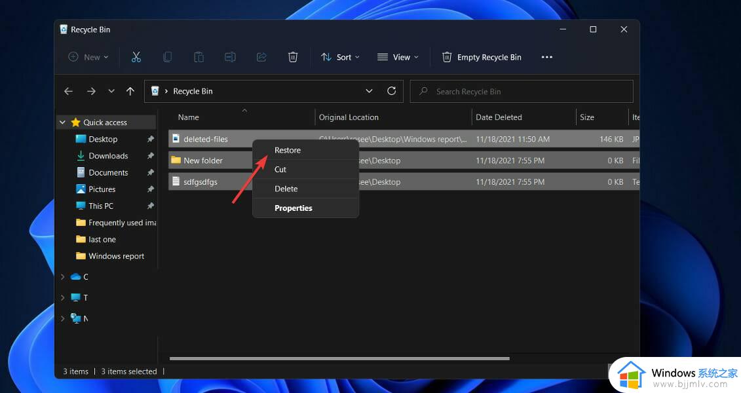Minimize the Recycle Bin window

click(x=563, y=29)
